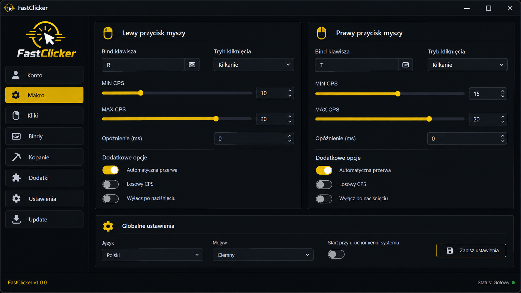
Task: Click the person icon next to Konto
Action: (x=16, y=75)
